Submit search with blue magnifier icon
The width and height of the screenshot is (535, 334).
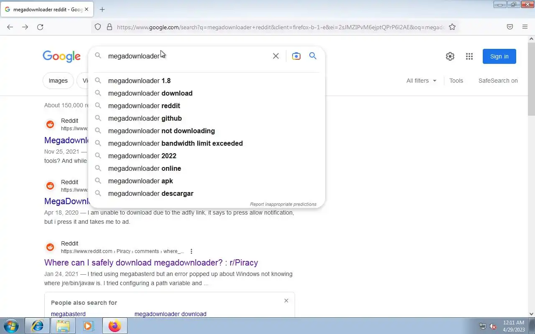coord(313,56)
